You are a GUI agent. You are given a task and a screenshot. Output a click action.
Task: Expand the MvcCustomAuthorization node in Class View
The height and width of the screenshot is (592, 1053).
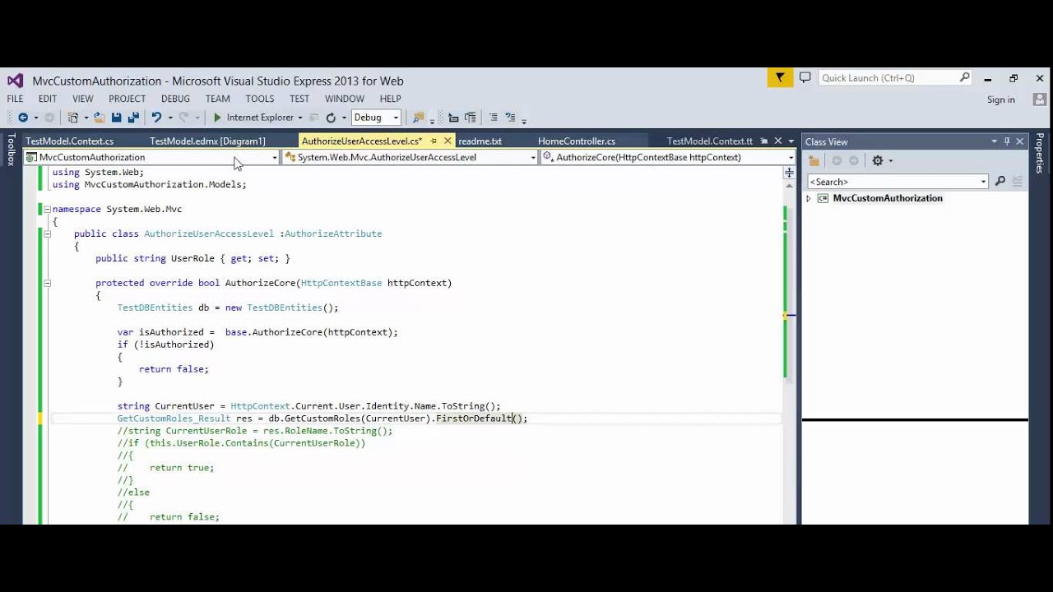(809, 198)
